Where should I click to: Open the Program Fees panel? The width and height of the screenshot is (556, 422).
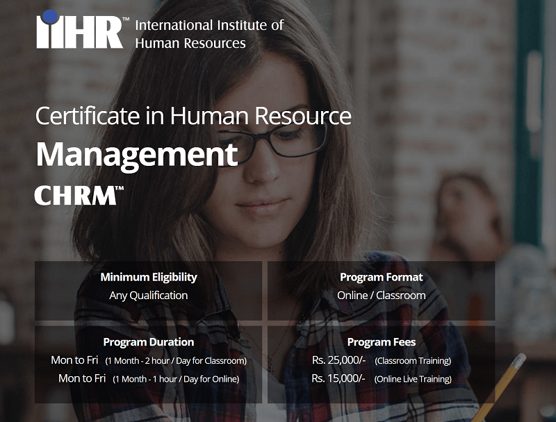[381, 342]
